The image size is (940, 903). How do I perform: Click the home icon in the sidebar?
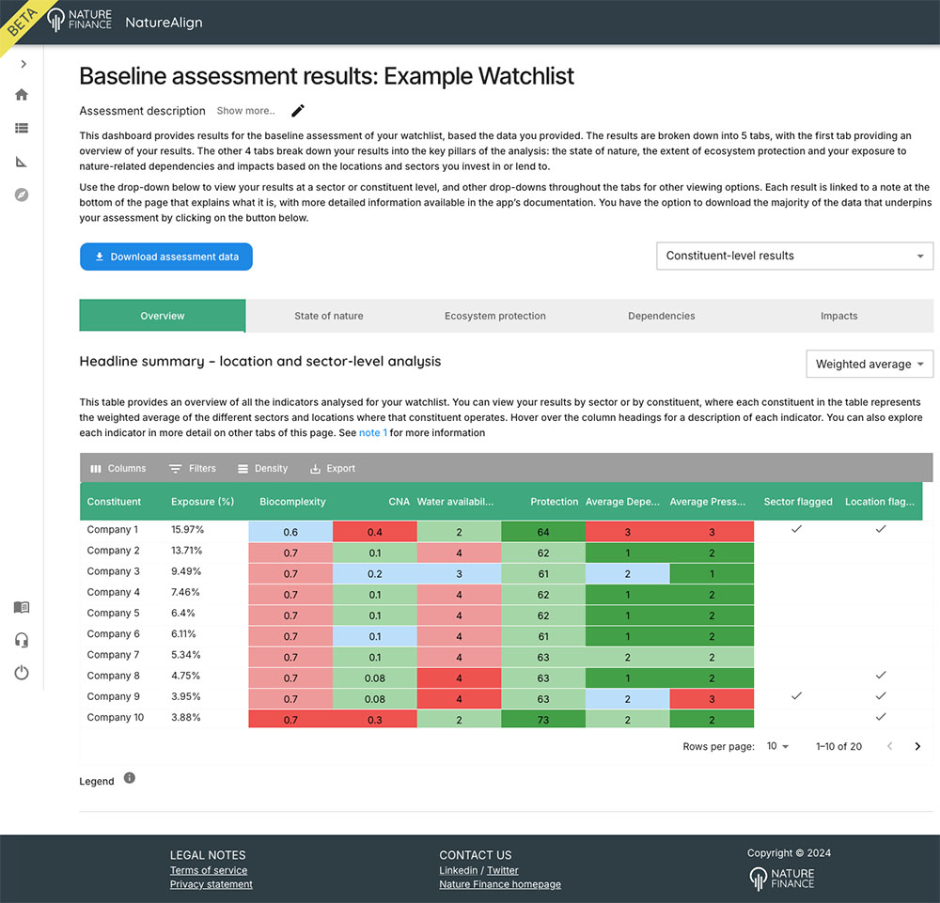(x=22, y=95)
